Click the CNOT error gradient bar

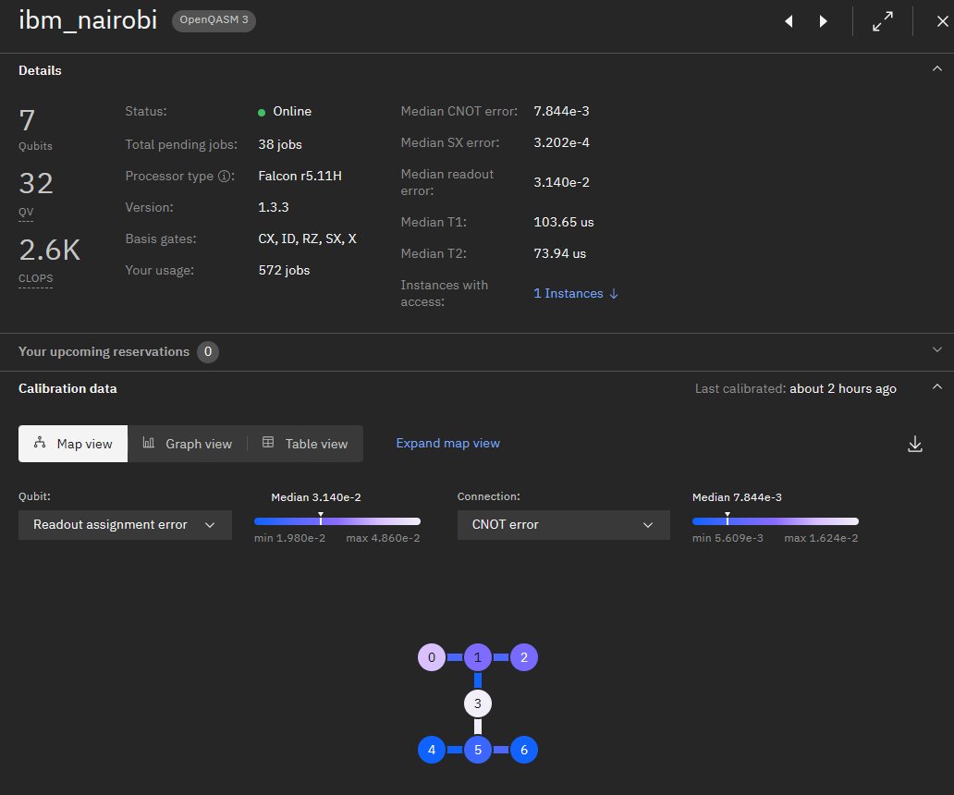775,521
